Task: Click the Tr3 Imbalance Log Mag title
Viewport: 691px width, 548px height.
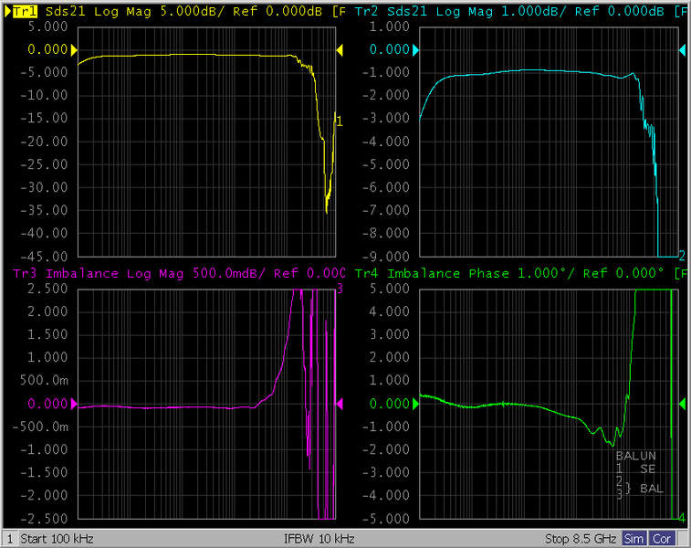Action: click(179, 274)
